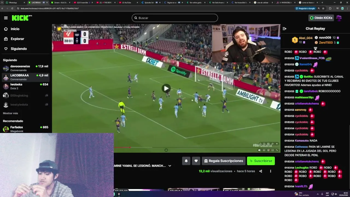Open browser extensions puzzle icon
Viewport: 350px width, 197px height.
(x=330, y=8)
